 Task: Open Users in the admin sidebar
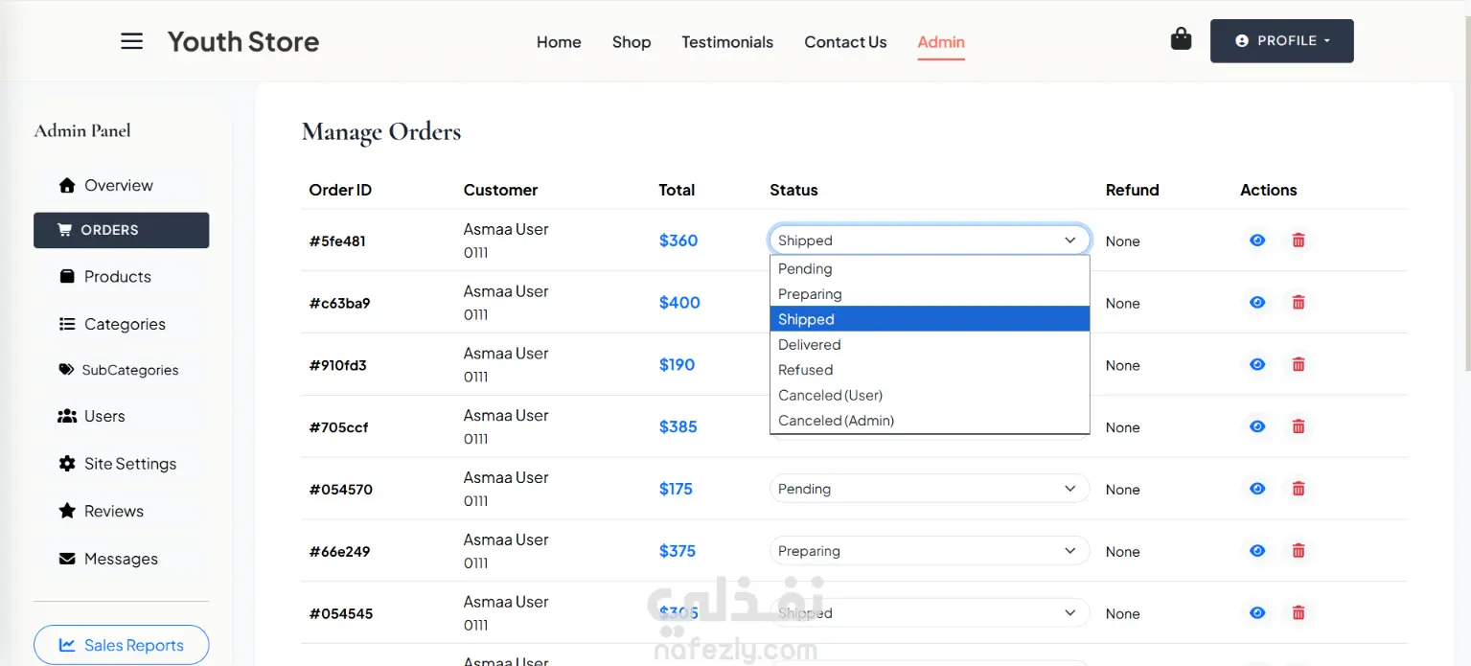click(121, 416)
